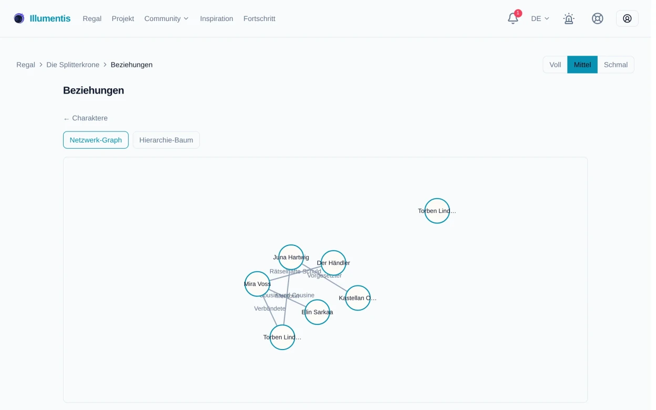Click the Illumentis logo icon
The image size is (656, 410).
point(19,18)
